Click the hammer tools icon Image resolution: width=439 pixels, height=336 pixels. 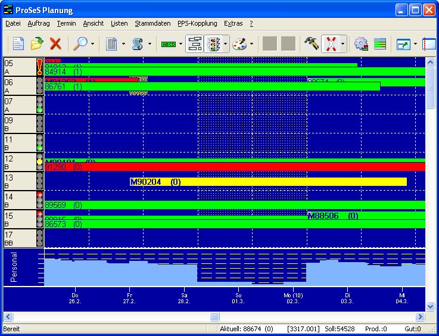point(311,43)
